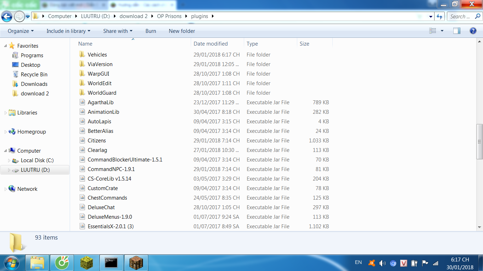Click the Burn toolbar button

151,31
